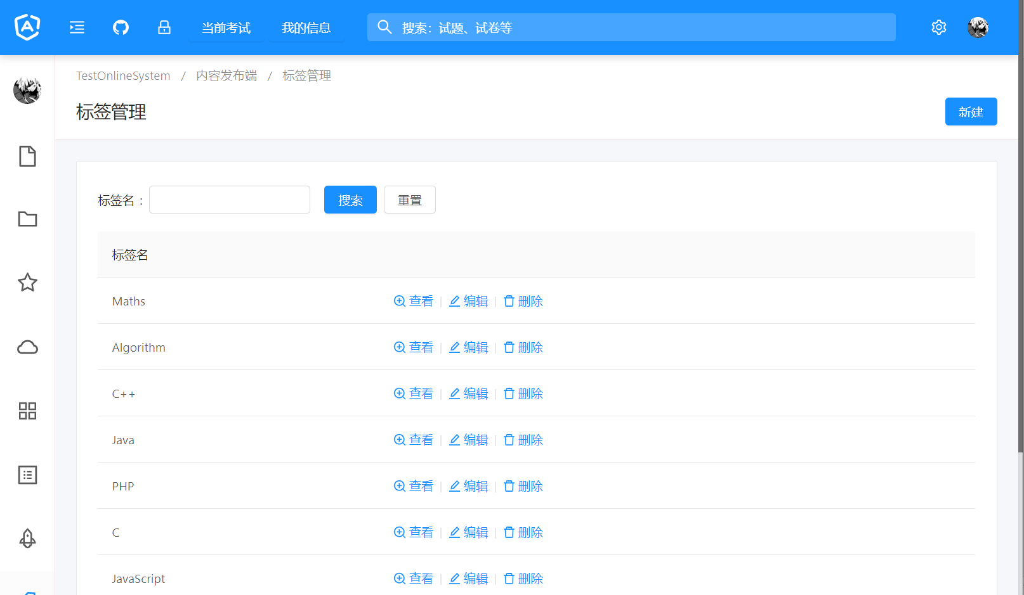Open the cloud icon in sidebar
Image resolution: width=1024 pixels, height=595 pixels.
pyautogui.click(x=27, y=347)
